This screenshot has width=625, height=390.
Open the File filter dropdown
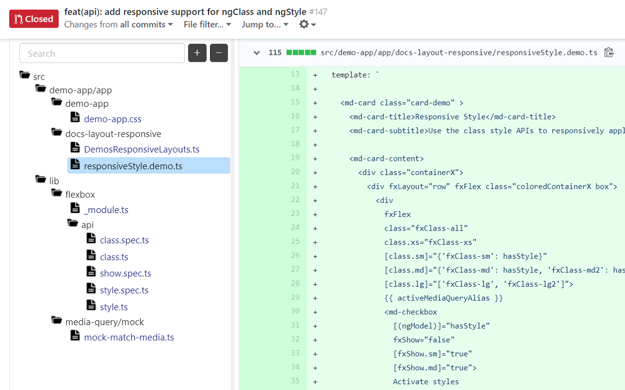[x=208, y=24]
